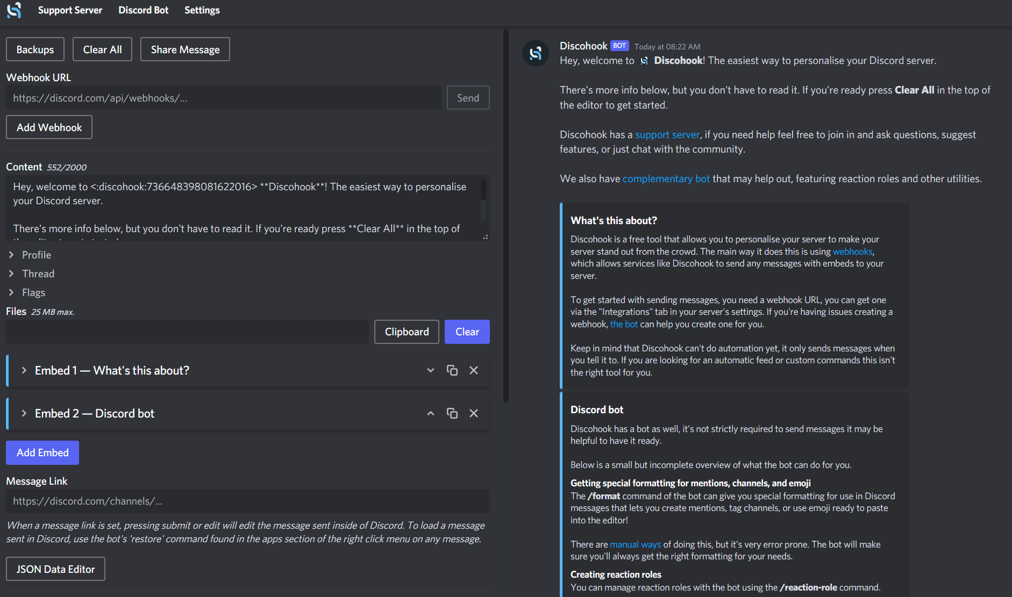Image resolution: width=1012 pixels, height=597 pixels.
Task: Focus the Message Link input field
Action: [248, 501]
